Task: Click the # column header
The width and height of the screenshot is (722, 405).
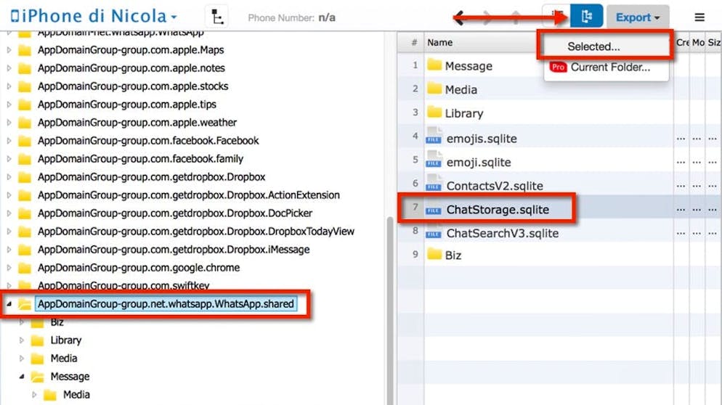Action: 415,42
